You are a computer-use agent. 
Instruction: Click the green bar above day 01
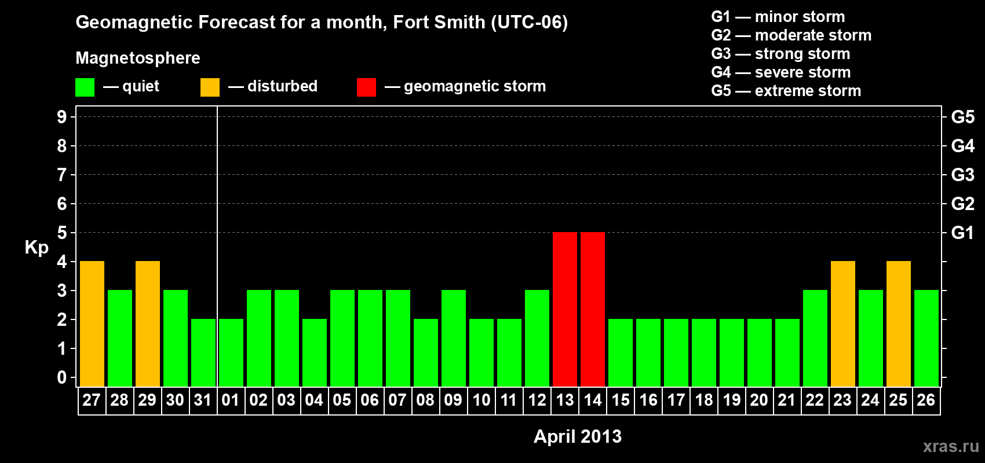point(231,352)
